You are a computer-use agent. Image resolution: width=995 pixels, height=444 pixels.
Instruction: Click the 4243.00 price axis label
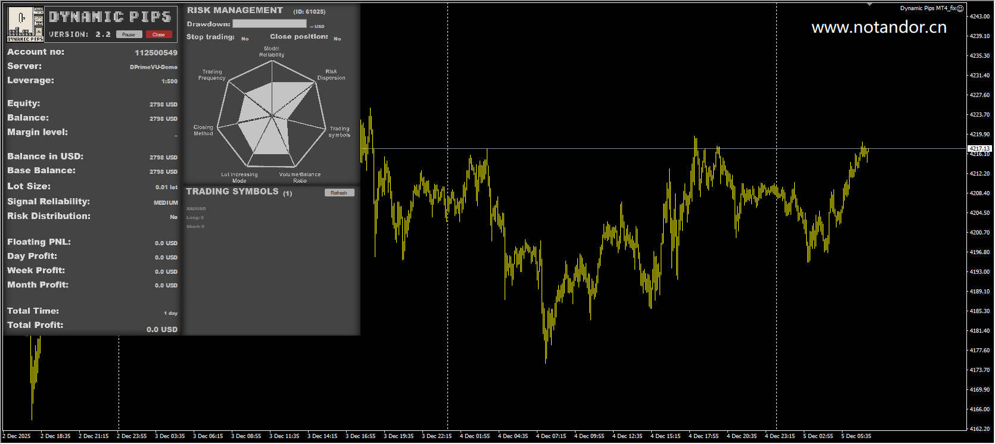tap(980, 17)
